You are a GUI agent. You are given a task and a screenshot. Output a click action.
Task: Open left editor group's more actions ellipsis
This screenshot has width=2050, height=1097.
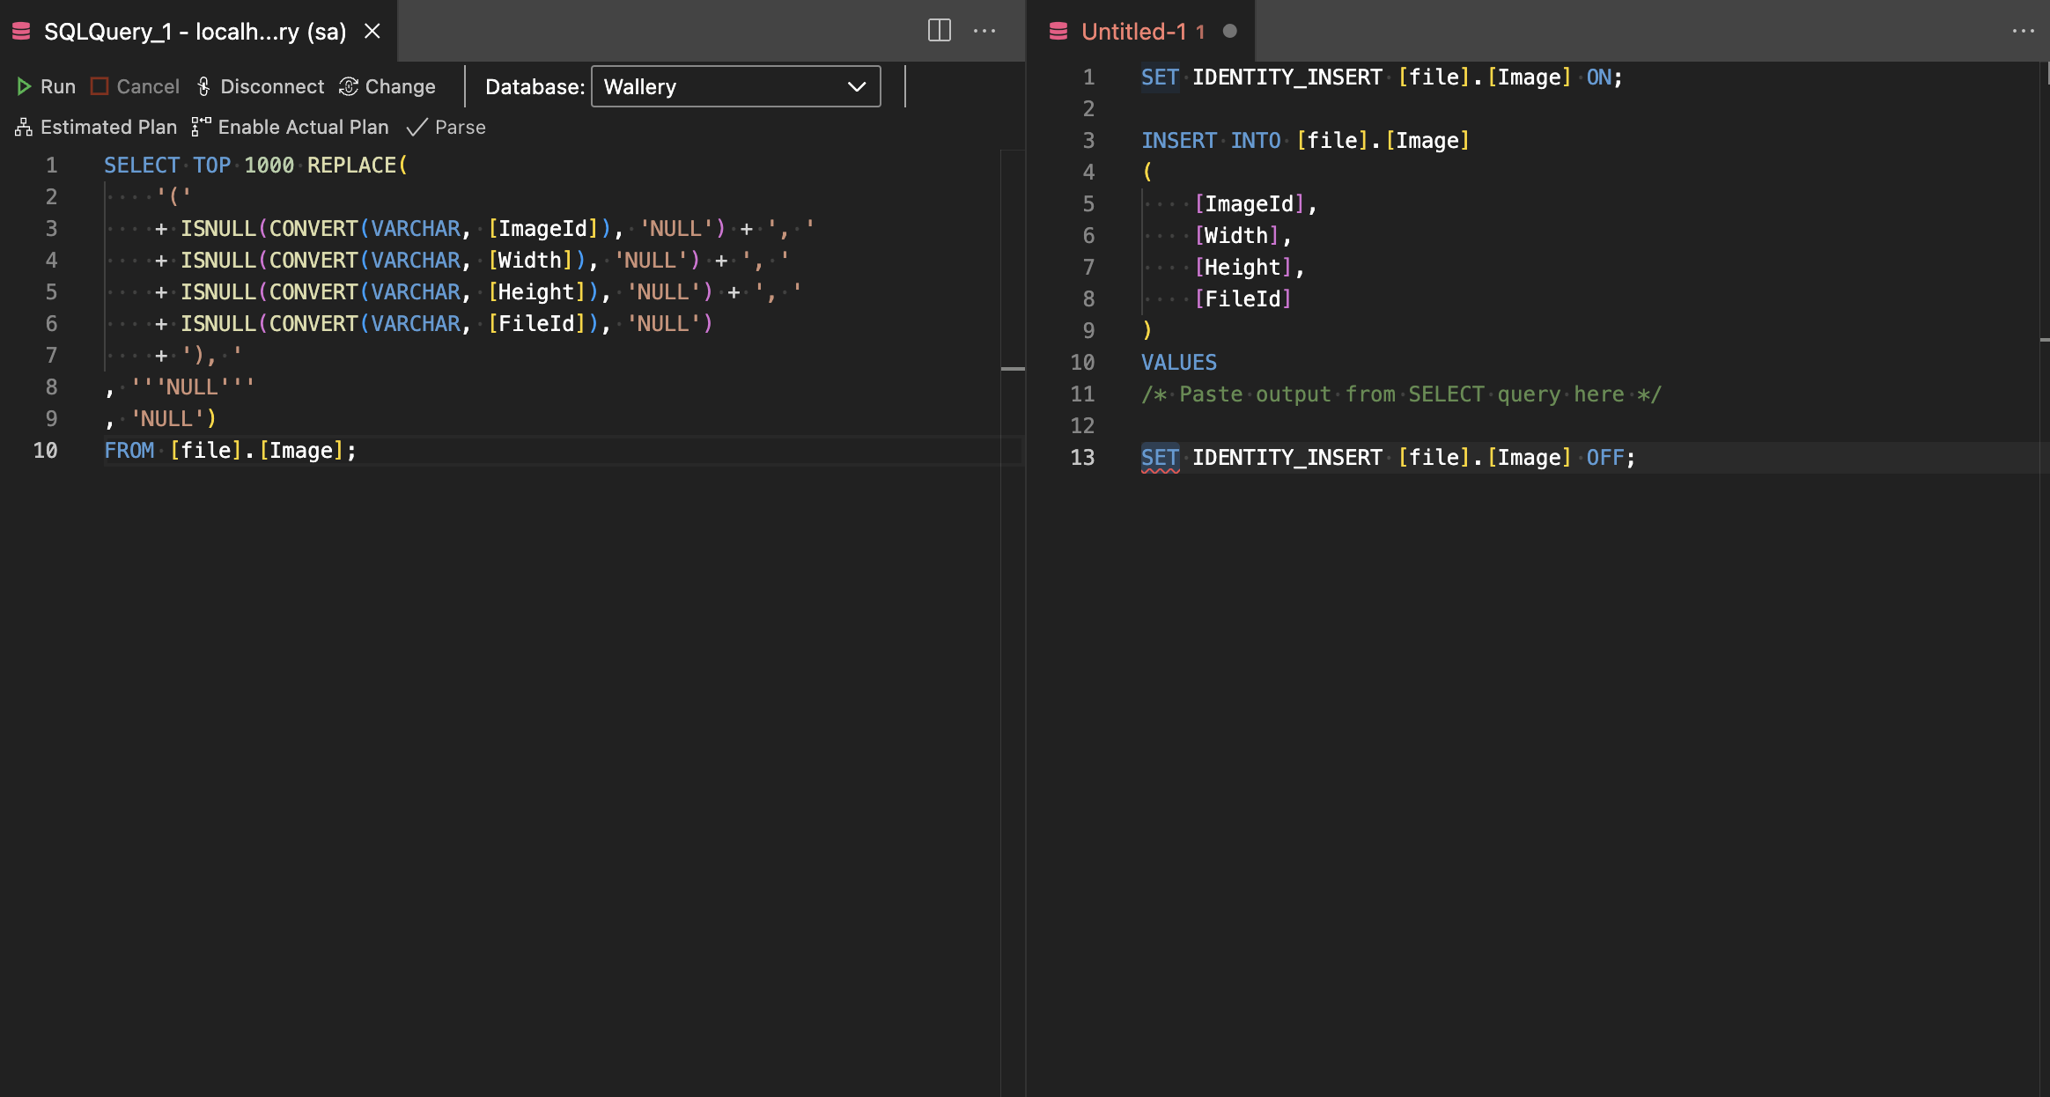(984, 31)
